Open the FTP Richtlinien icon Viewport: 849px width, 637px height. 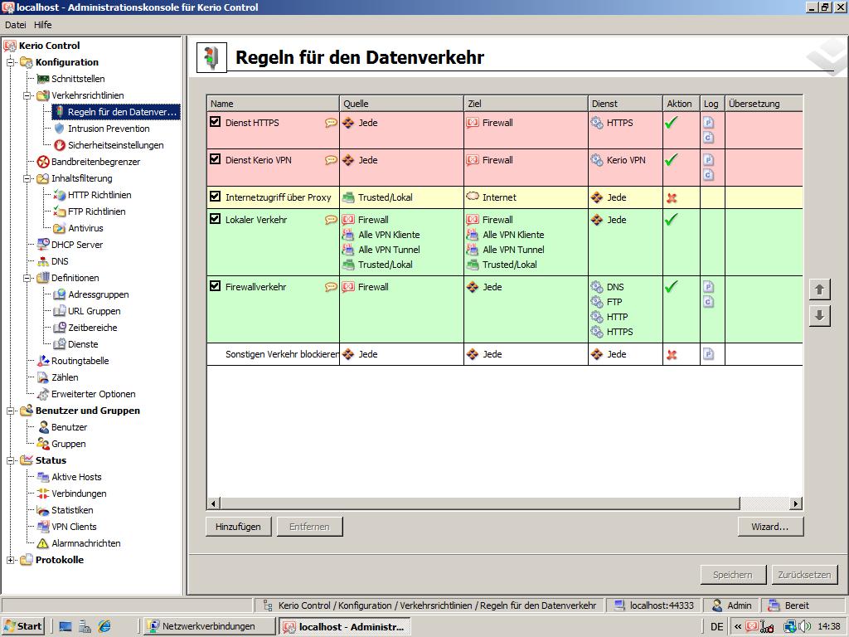[x=60, y=212]
